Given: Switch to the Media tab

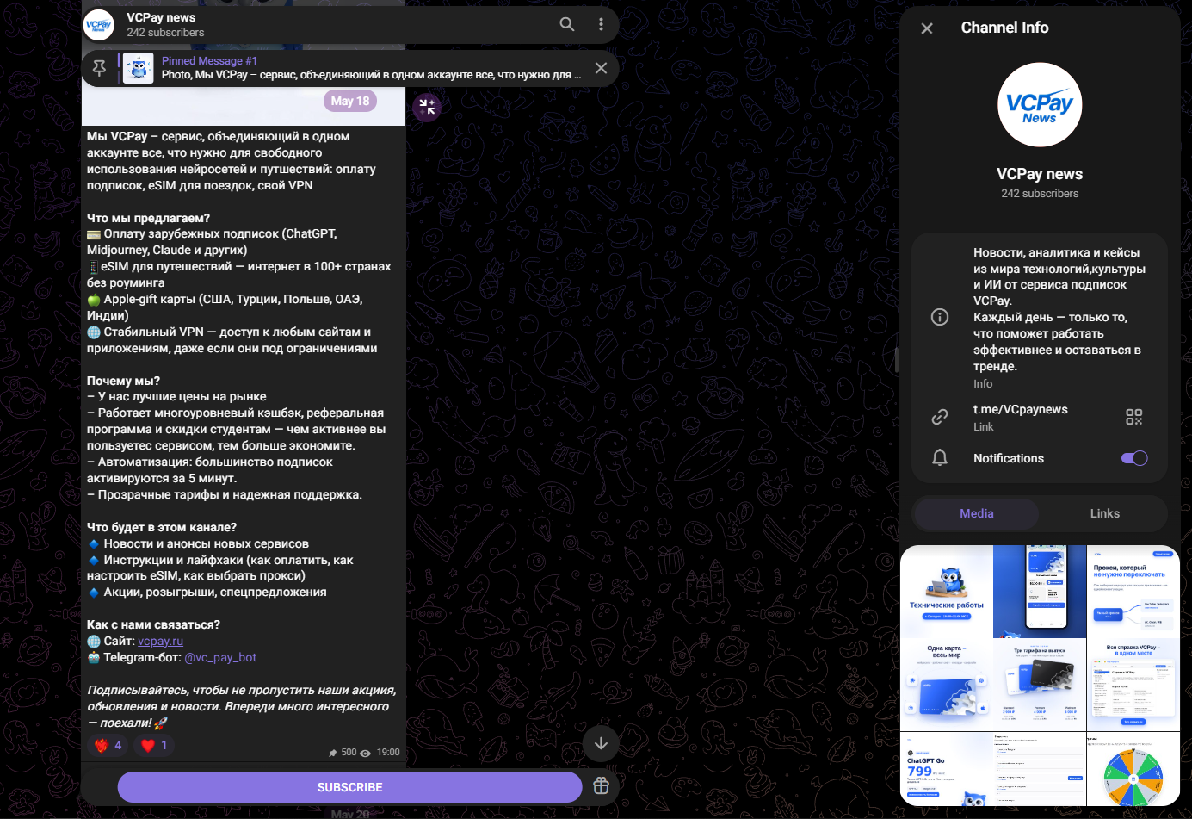Looking at the screenshot, I should click(977, 513).
